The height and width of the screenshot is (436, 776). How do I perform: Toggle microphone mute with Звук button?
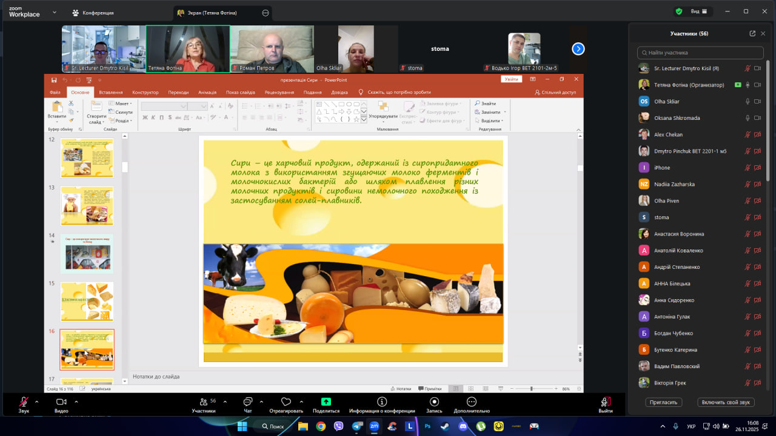(x=24, y=402)
